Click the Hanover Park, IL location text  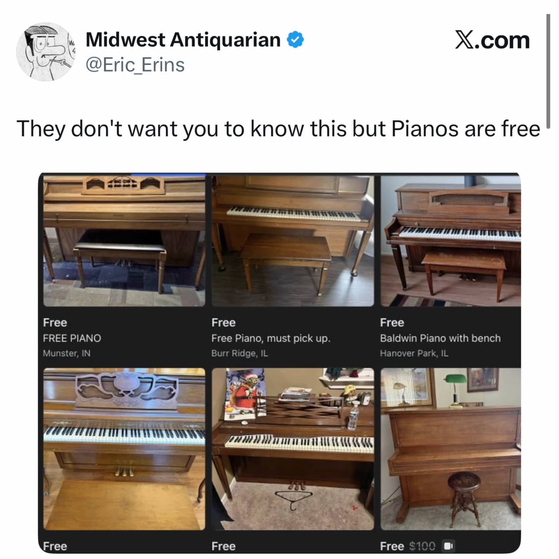tap(414, 353)
